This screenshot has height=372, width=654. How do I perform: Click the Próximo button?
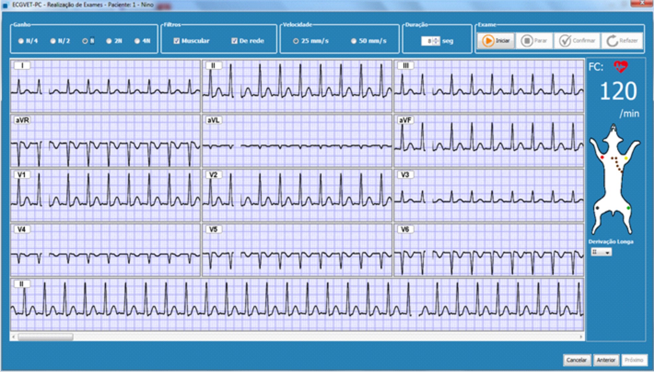point(634,360)
